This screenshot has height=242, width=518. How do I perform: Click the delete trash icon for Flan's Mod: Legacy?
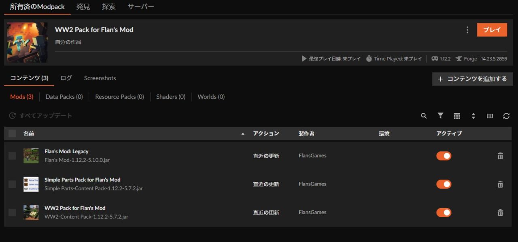click(500, 156)
